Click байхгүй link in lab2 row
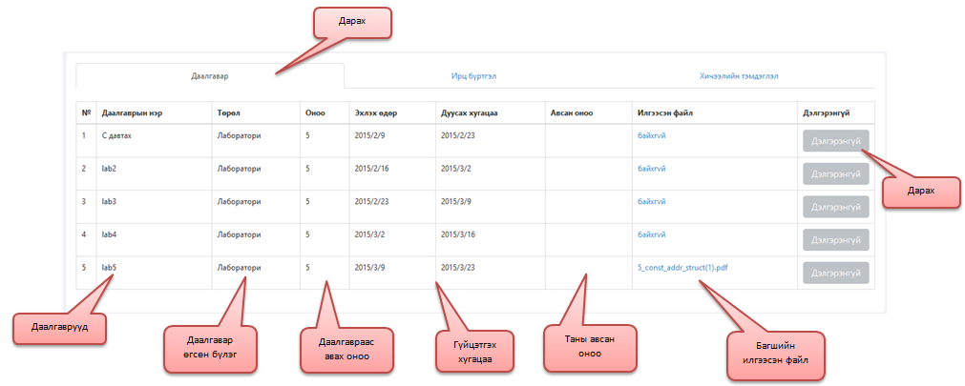 651,169
